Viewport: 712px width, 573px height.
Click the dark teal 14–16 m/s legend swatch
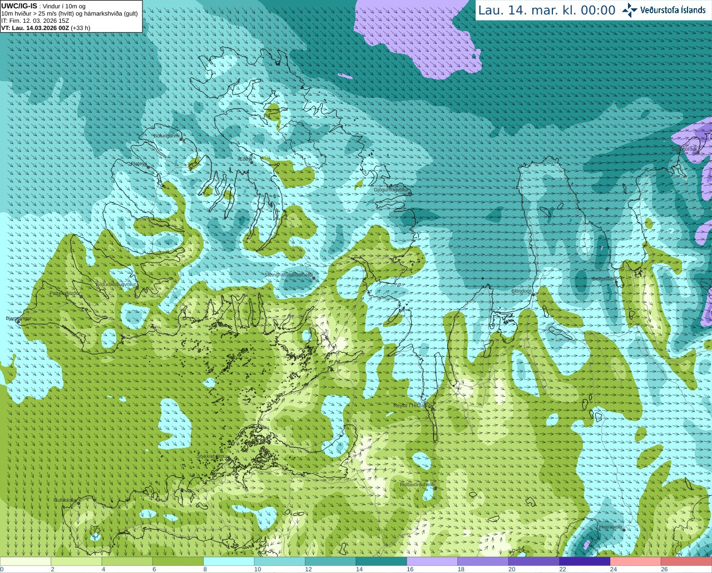click(x=382, y=561)
